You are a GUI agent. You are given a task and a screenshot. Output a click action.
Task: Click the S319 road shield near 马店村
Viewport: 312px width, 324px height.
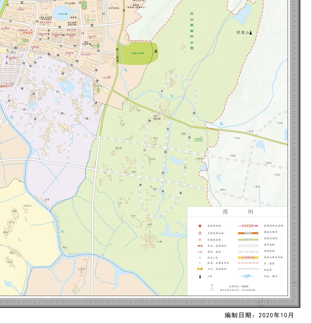tap(160, 113)
